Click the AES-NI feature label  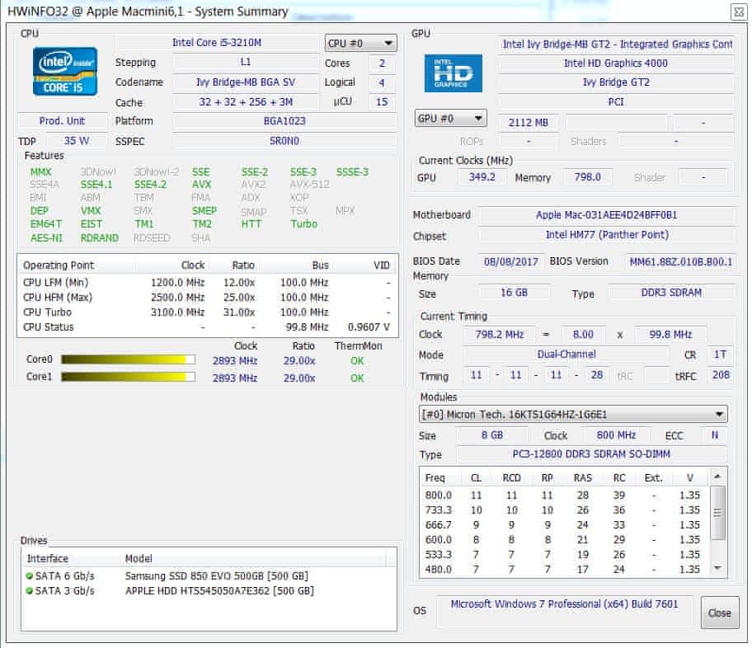click(46, 238)
